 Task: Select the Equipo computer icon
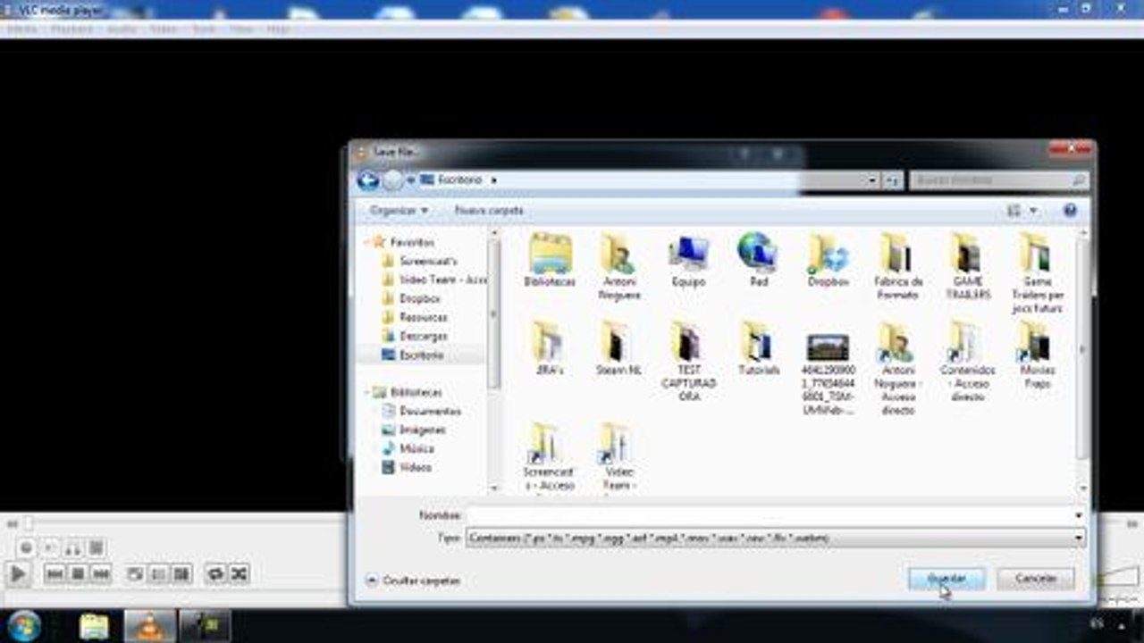point(688,260)
